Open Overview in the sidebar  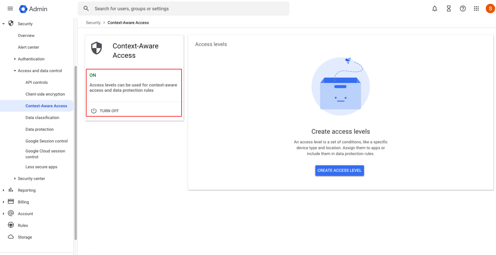26,36
